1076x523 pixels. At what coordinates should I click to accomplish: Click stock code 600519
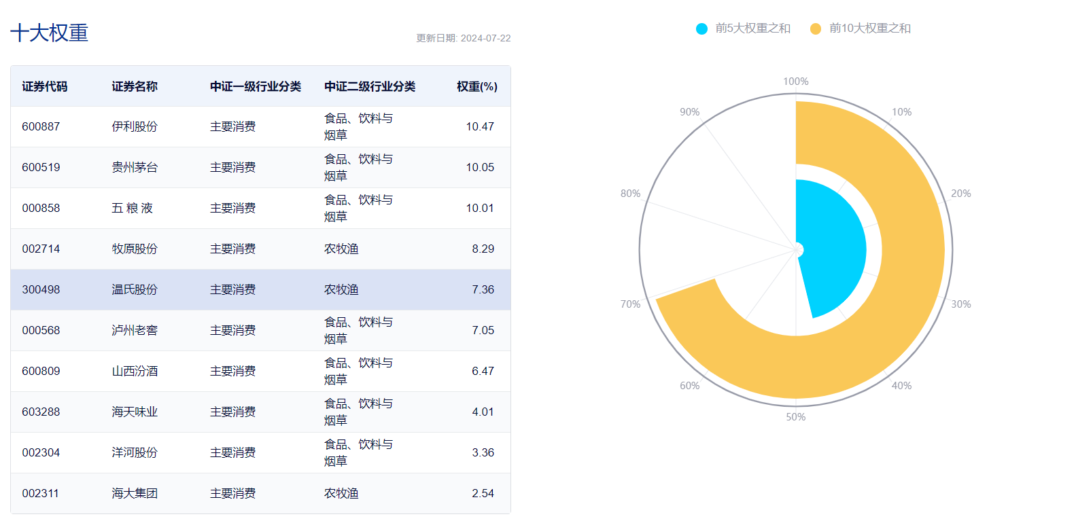(41, 168)
